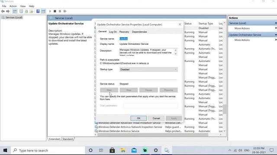Switch to the Standard view tab
This screenshot has height=155, width=277.
pos(68,139)
